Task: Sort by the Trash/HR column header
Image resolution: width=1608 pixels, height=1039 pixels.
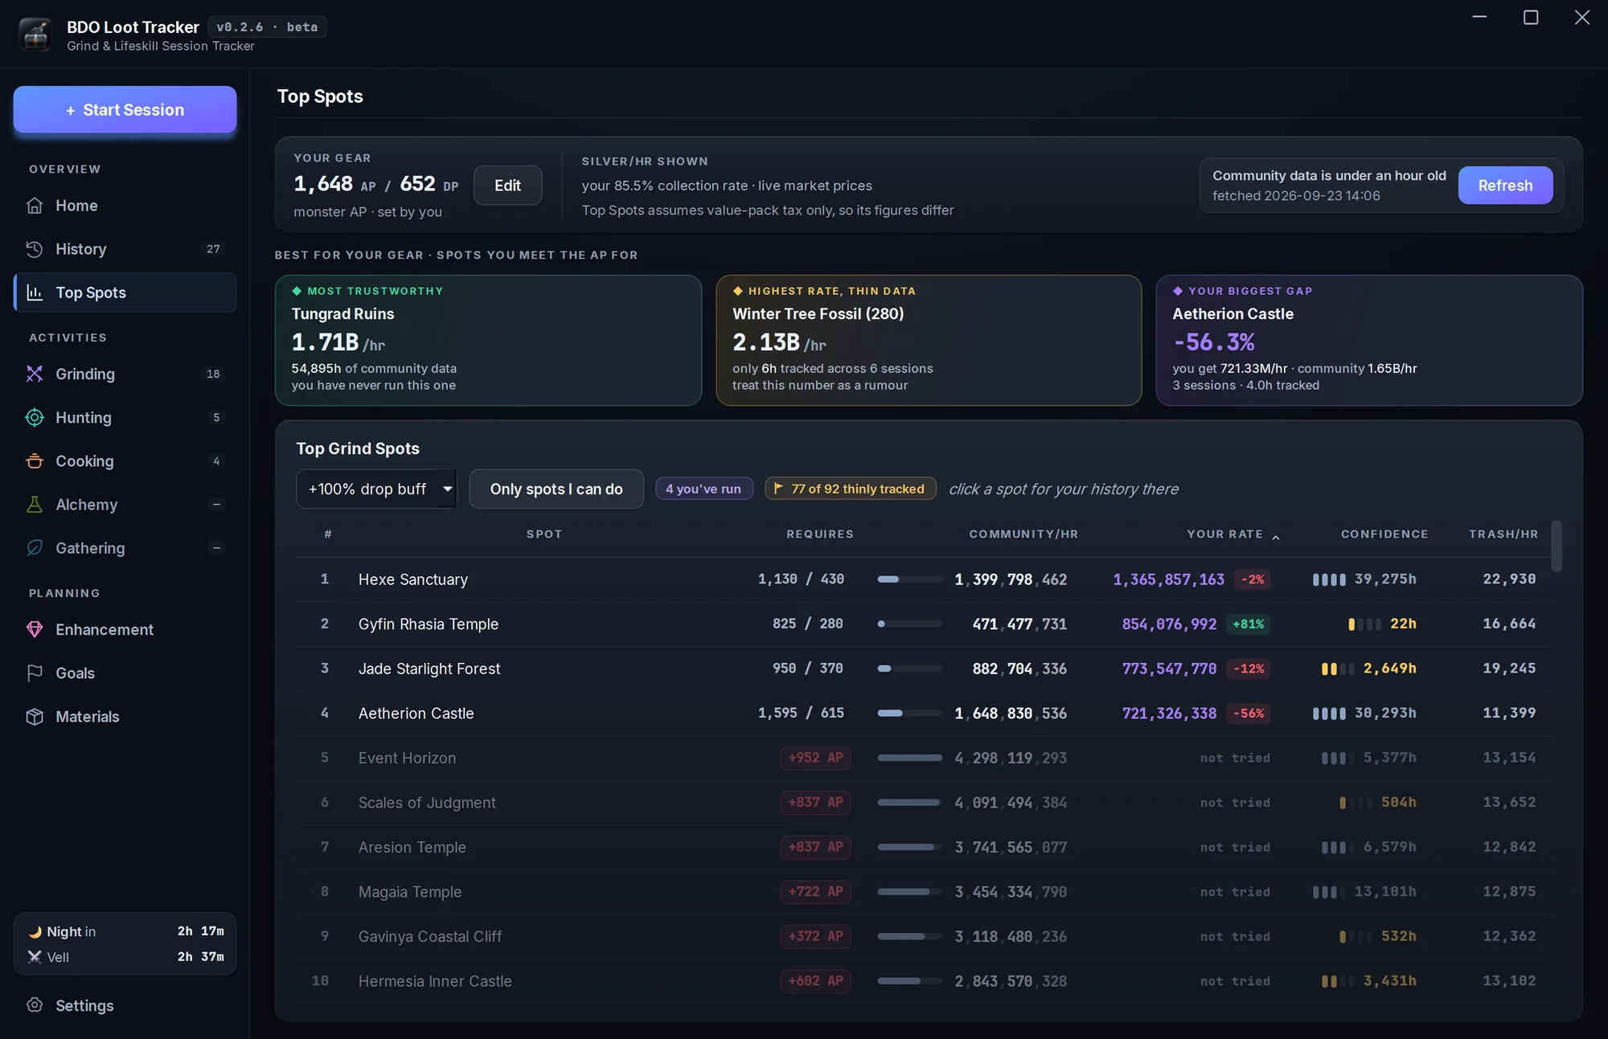Action: (1503, 534)
